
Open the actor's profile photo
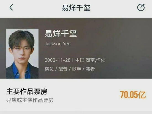[22, 54]
